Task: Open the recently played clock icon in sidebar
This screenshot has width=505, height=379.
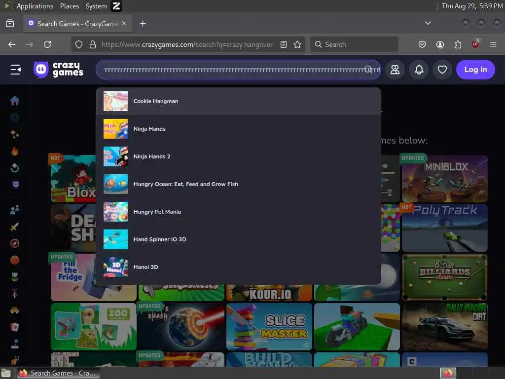Action: pos(14,117)
